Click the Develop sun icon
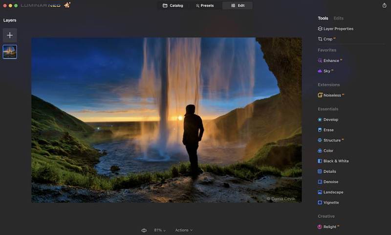 click(x=320, y=119)
